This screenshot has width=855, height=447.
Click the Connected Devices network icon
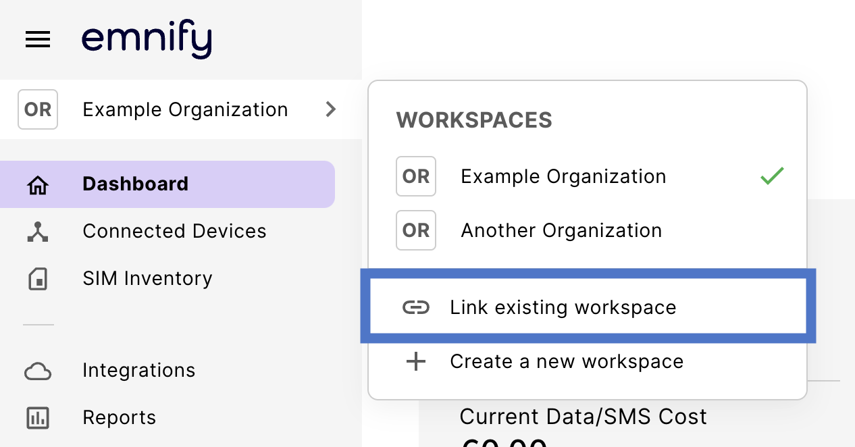[x=38, y=232]
